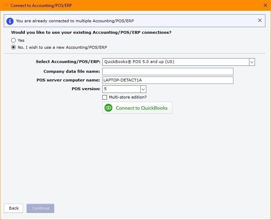Click the window title bar app icon
Viewport: 271px width, 220px height.
[x=6, y=5]
